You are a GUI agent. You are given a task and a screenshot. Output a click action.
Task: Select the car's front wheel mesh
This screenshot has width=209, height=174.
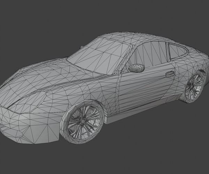pos(82,121)
